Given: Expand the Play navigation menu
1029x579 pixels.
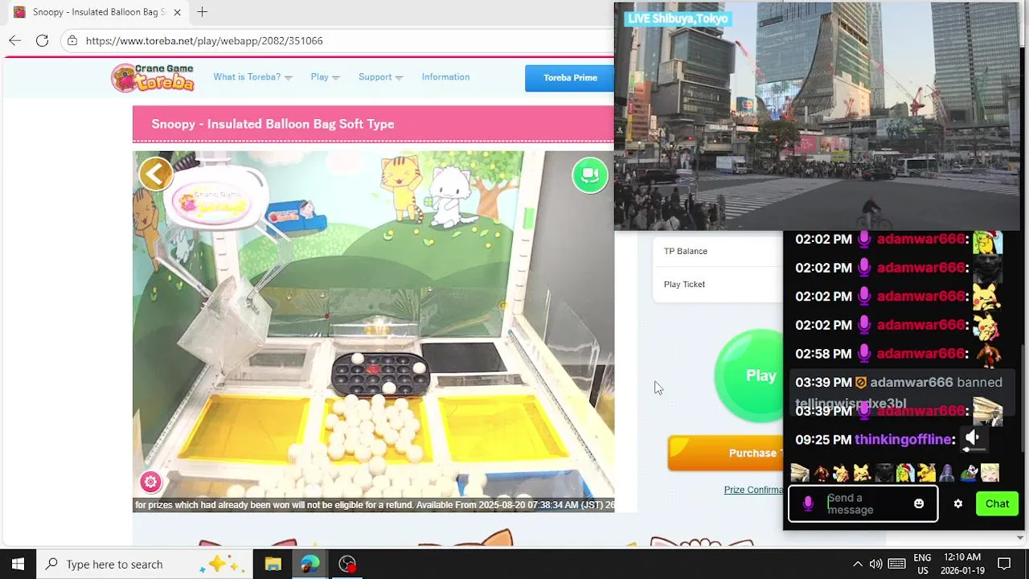Looking at the screenshot, I should point(325,77).
